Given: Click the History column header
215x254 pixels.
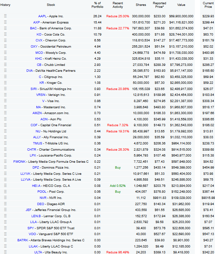Looking at the screenshot, I should pyautogui.click(x=5, y=5).
